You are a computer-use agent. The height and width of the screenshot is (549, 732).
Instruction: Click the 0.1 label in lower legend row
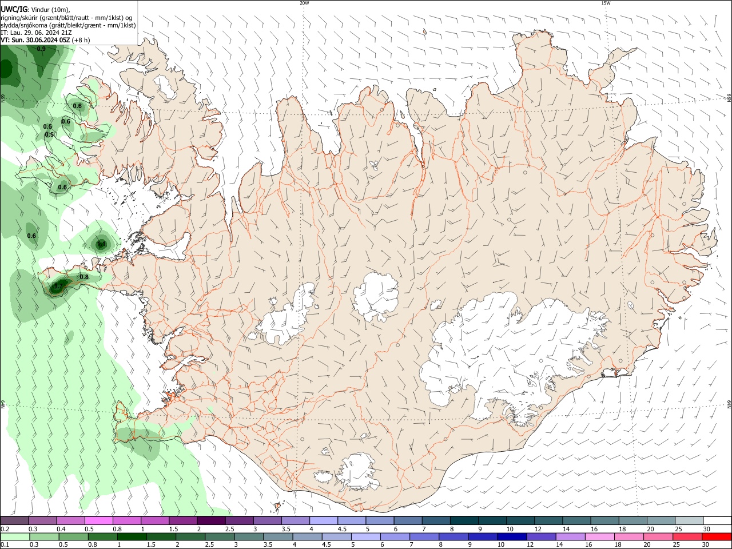(x=5, y=545)
